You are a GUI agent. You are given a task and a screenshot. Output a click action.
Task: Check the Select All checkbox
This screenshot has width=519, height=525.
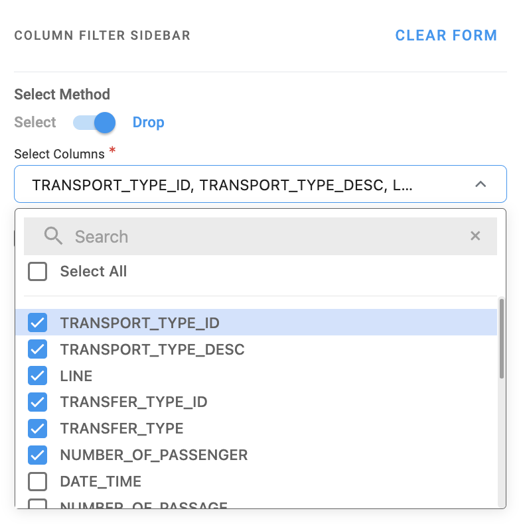coord(38,271)
